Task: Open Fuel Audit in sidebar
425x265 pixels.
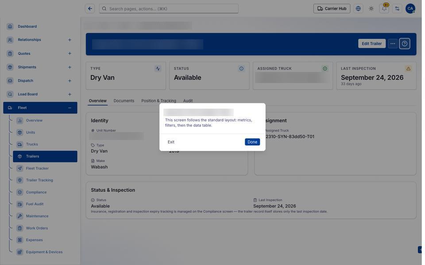Action: pos(45,204)
